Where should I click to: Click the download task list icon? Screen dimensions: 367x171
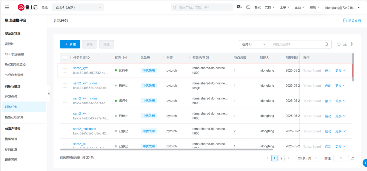pos(345,44)
